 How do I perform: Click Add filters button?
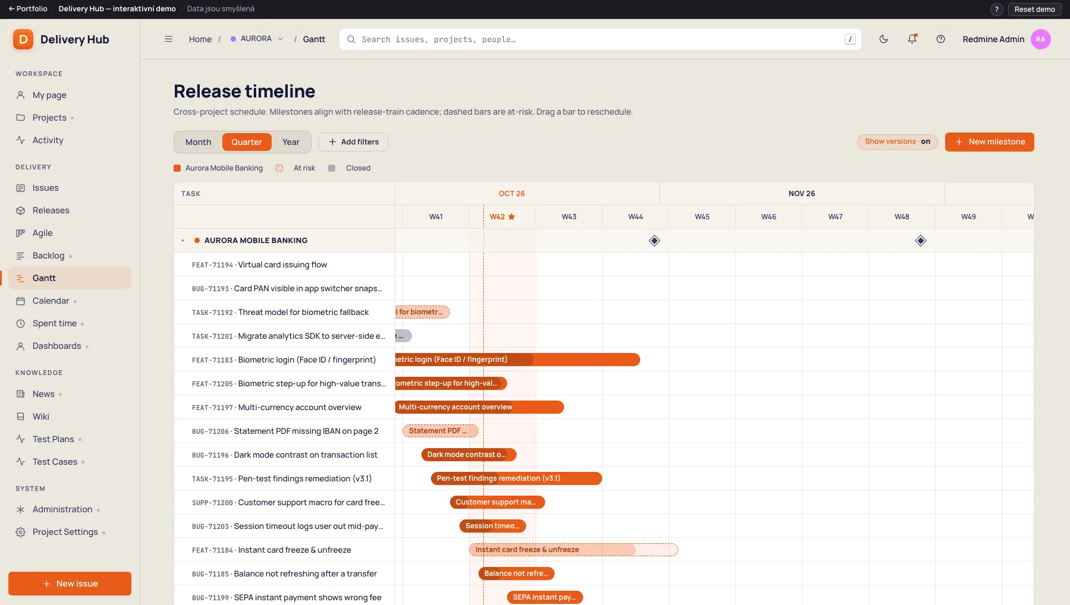[x=353, y=142]
